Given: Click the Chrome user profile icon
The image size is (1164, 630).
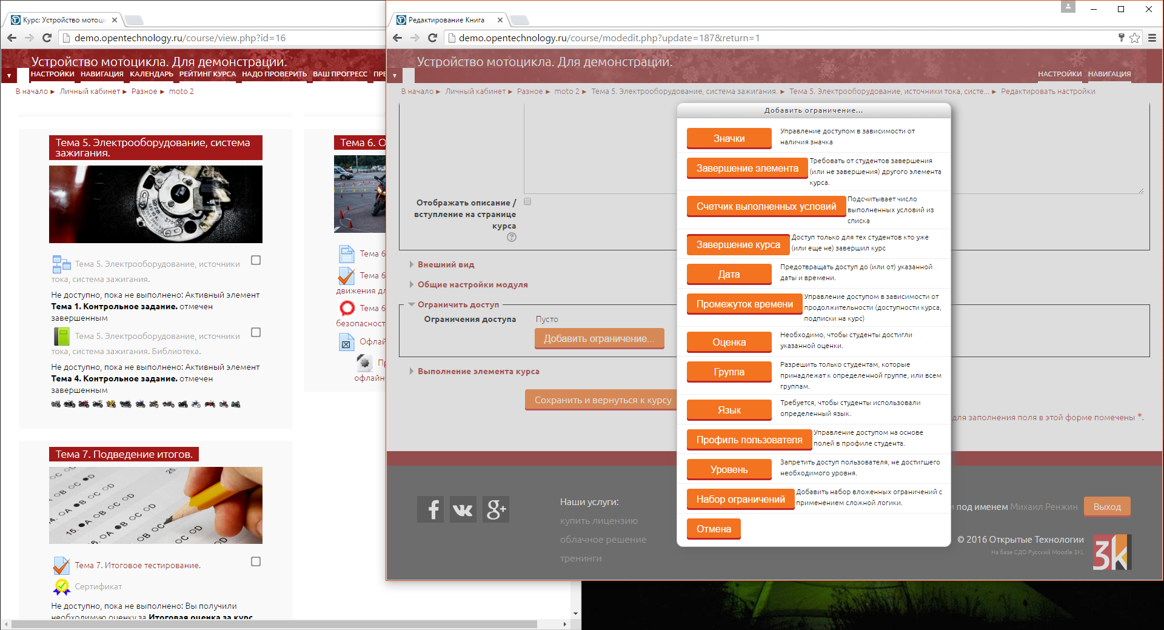Looking at the screenshot, I should pos(1068,7).
